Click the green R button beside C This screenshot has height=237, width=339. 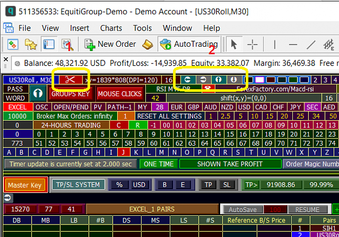pyautogui.click(x=138, y=125)
